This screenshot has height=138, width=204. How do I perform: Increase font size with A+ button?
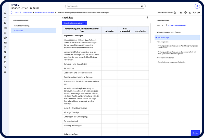(199, 12)
